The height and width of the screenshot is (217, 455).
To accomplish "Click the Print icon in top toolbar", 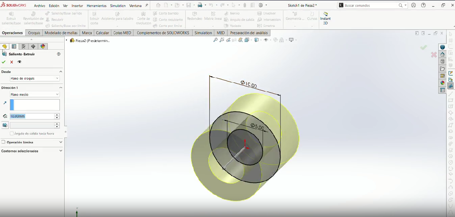I will click(200, 5).
